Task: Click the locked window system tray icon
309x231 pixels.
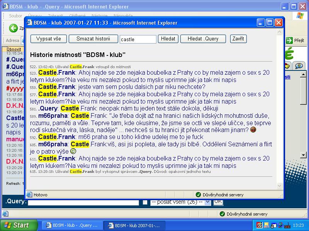Action: pos(273,225)
